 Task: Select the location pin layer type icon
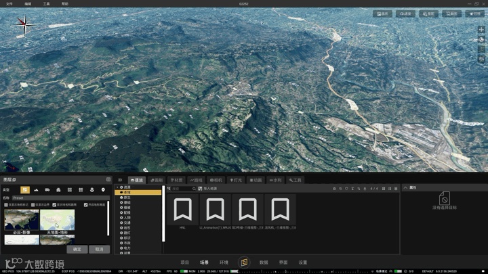coord(103,190)
